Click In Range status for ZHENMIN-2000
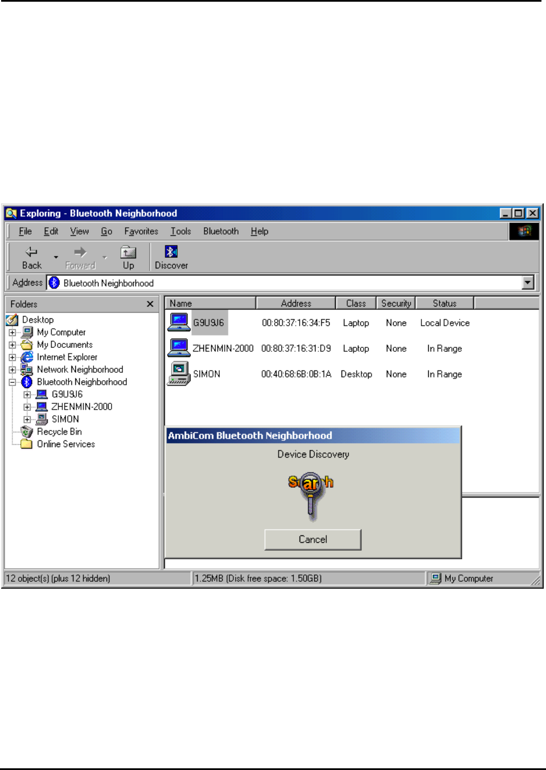The image size is (546, 770). click(x=445, y=348)
